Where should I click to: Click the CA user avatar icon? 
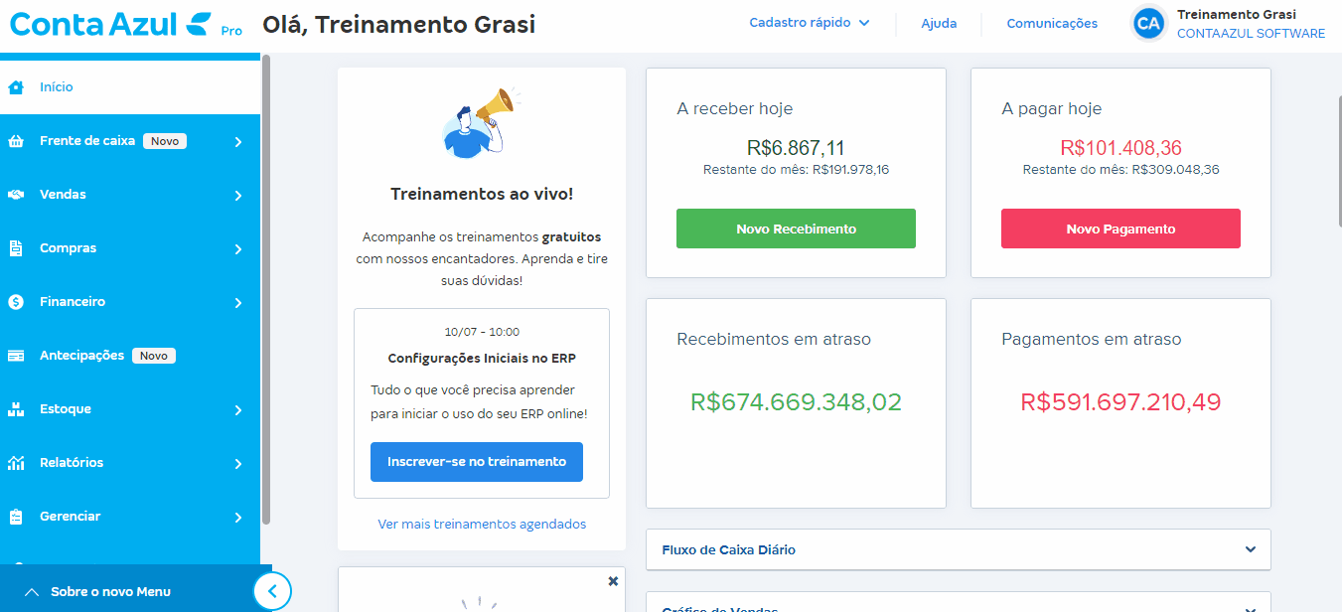[x=1149, y=23]
